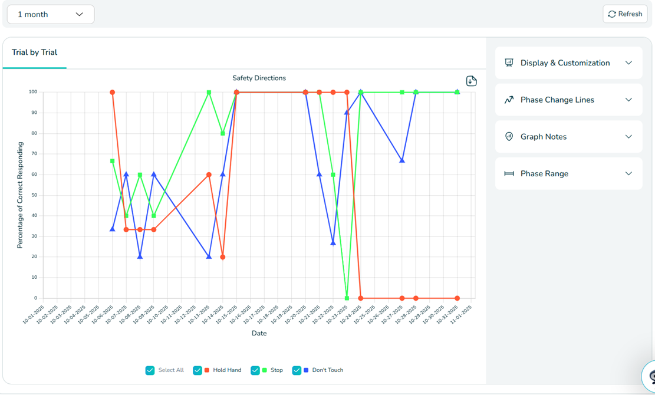Open the 1 month time range dropdown
The height and width of the screenshot is (395, 655).
(50, 14)
